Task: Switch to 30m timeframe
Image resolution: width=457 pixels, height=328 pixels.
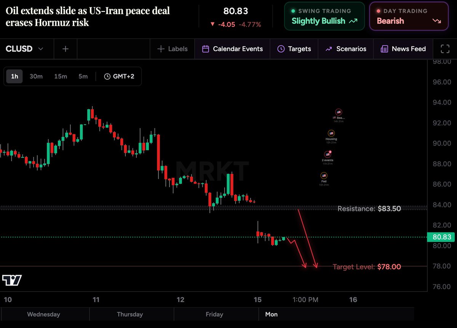Action: pos(36,76)
